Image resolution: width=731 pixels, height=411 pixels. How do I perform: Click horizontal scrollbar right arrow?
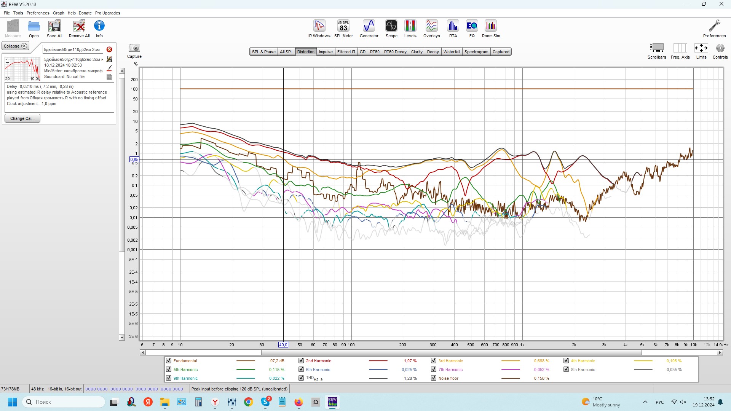720,353
